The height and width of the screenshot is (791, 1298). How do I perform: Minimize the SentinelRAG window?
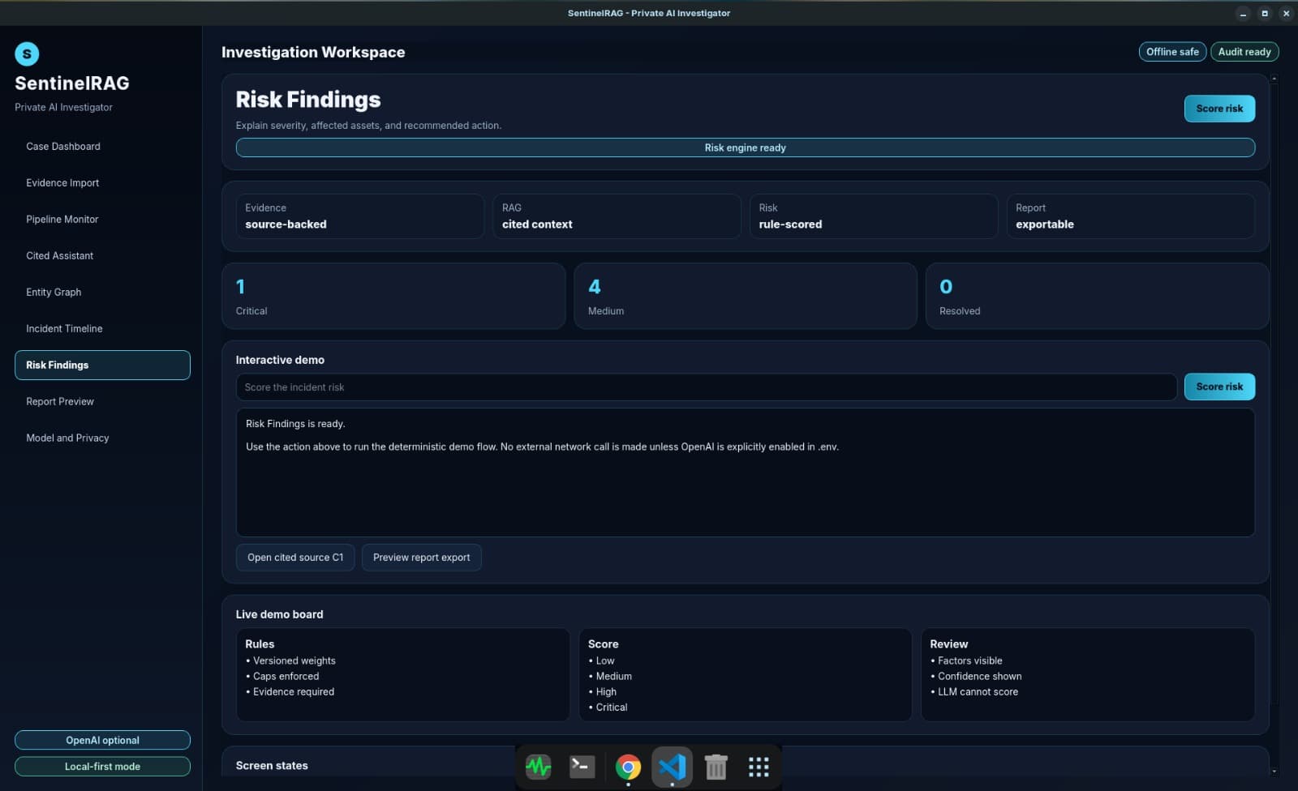pyautogui.click(x=1244, y=13)
